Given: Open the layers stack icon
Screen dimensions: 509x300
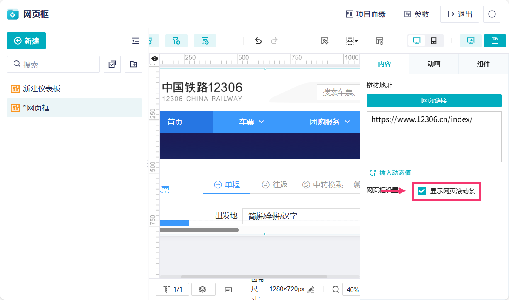Looking at the screenshot, I should click(x=202, y=289).
